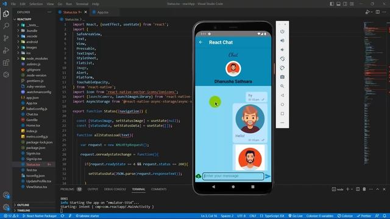Click emulator volume down button
This screenshot has width=390, height=219.
pyautogui.click(x=282, y=50)
